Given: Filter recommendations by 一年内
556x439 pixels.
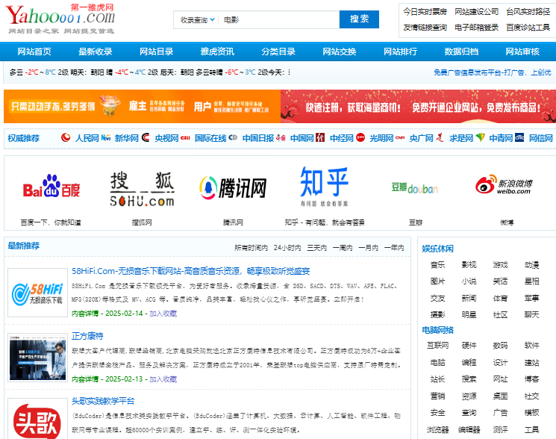Looking at the screenshot, I should 394,248.
